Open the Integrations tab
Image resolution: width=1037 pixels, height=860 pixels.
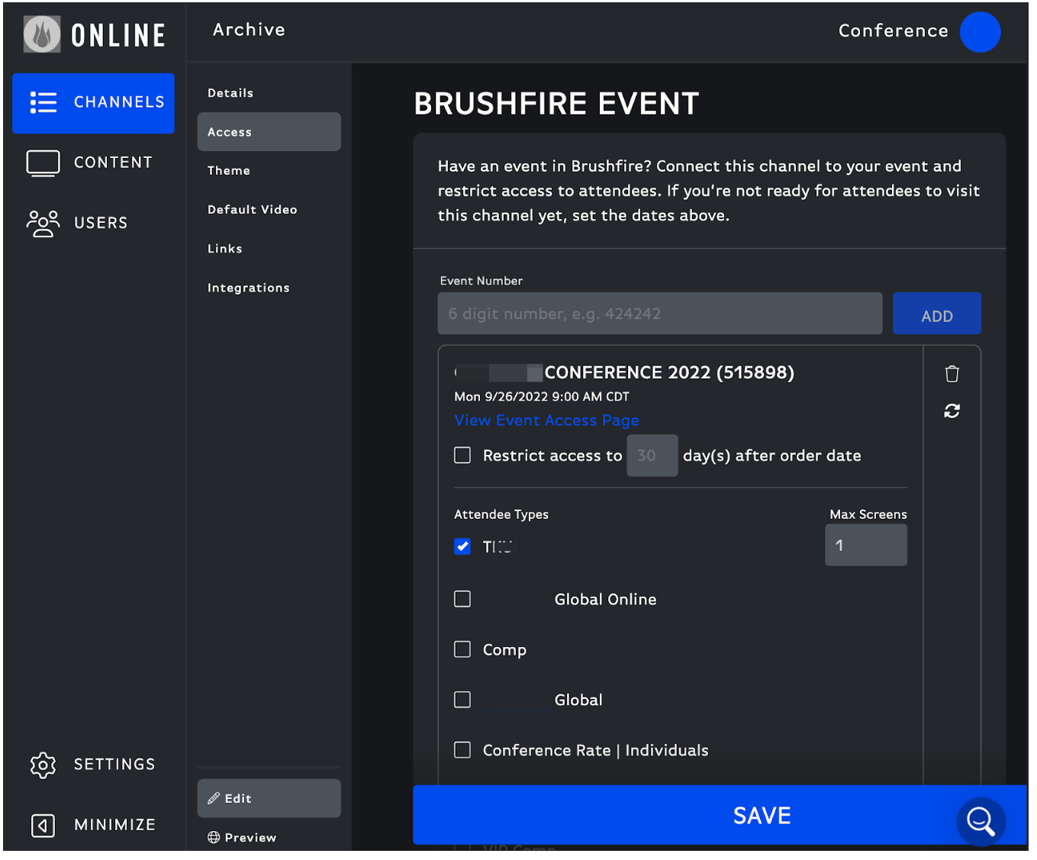click(248, 288)
